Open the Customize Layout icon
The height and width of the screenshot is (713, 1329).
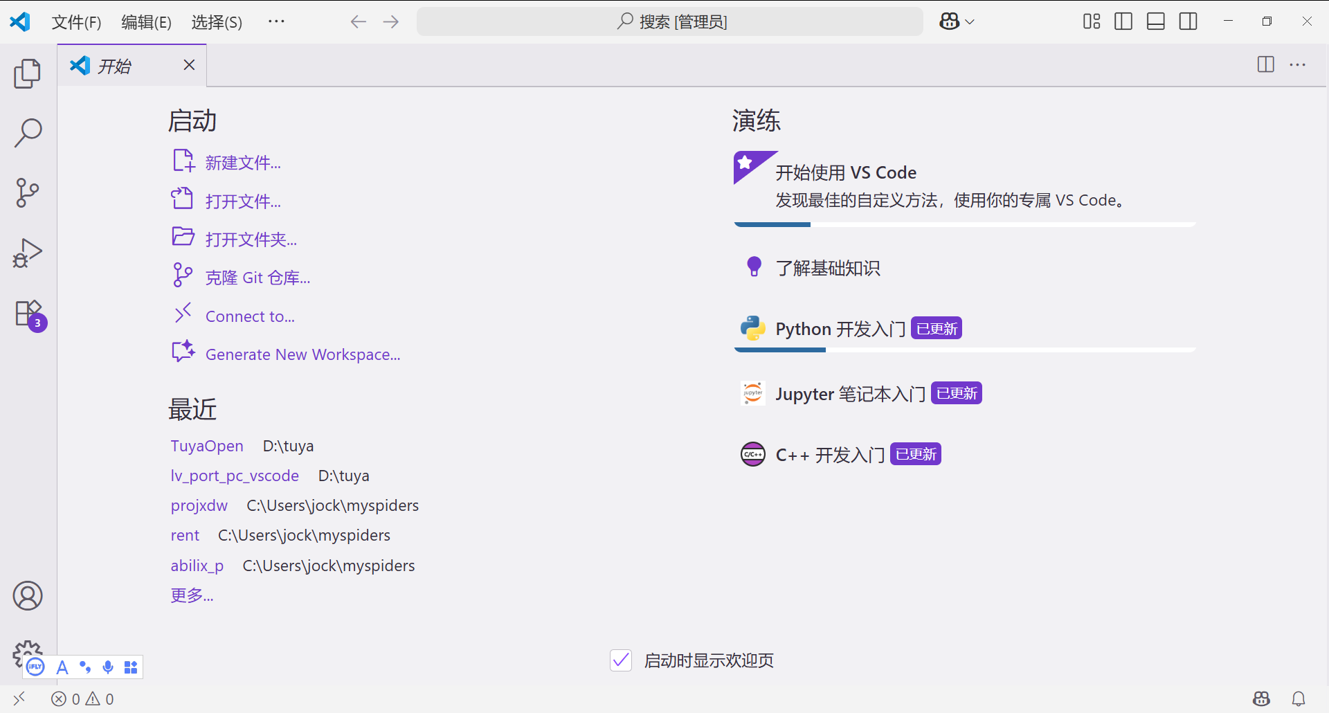pyautogui.click(x=1092, y=21)
